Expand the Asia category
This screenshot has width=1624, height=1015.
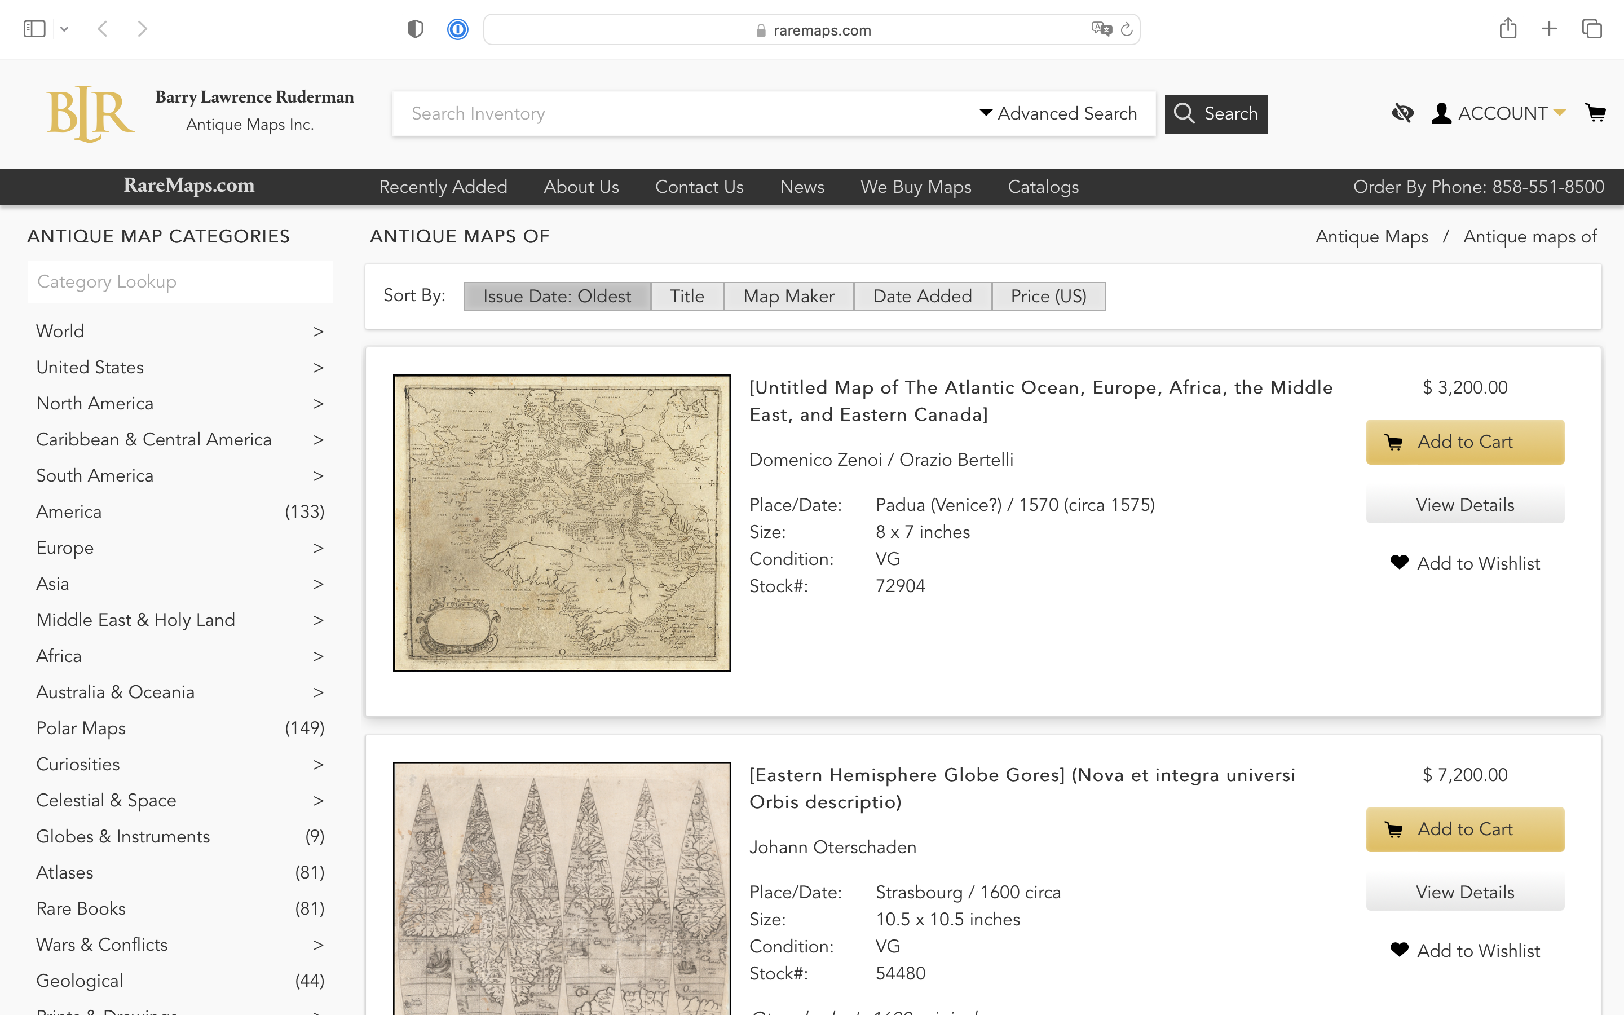(x=180, y=584)
